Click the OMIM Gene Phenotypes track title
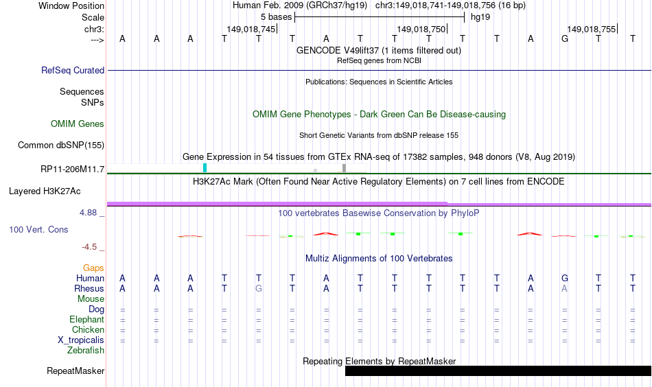 coord(379,115)
